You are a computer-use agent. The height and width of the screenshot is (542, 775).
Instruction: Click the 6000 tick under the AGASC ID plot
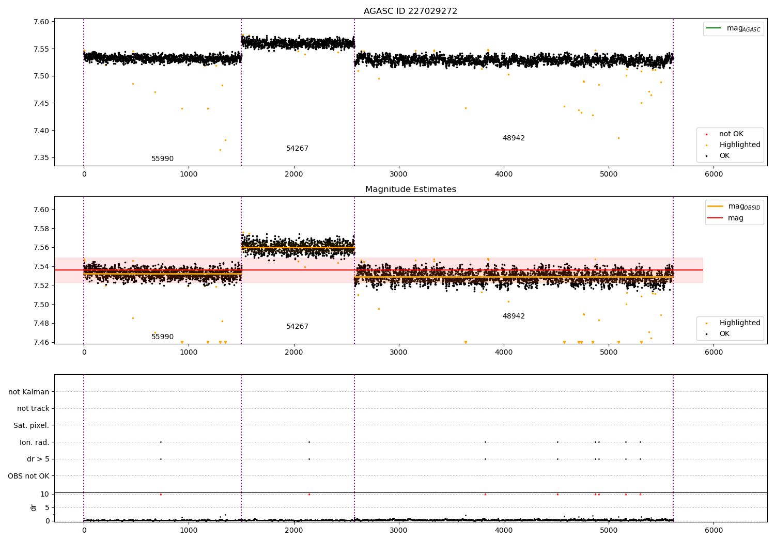tap(714, 174)
